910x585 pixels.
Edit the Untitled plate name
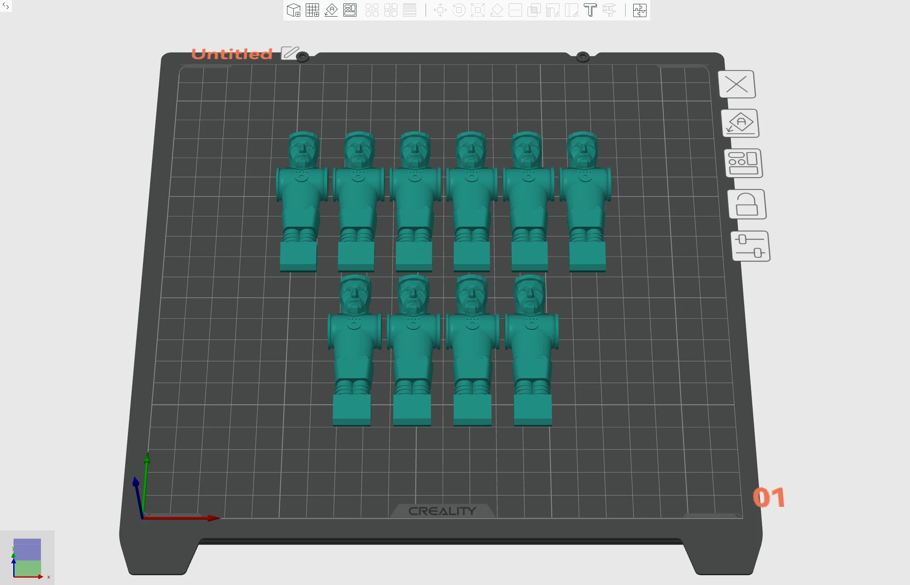tap(290, 53)
